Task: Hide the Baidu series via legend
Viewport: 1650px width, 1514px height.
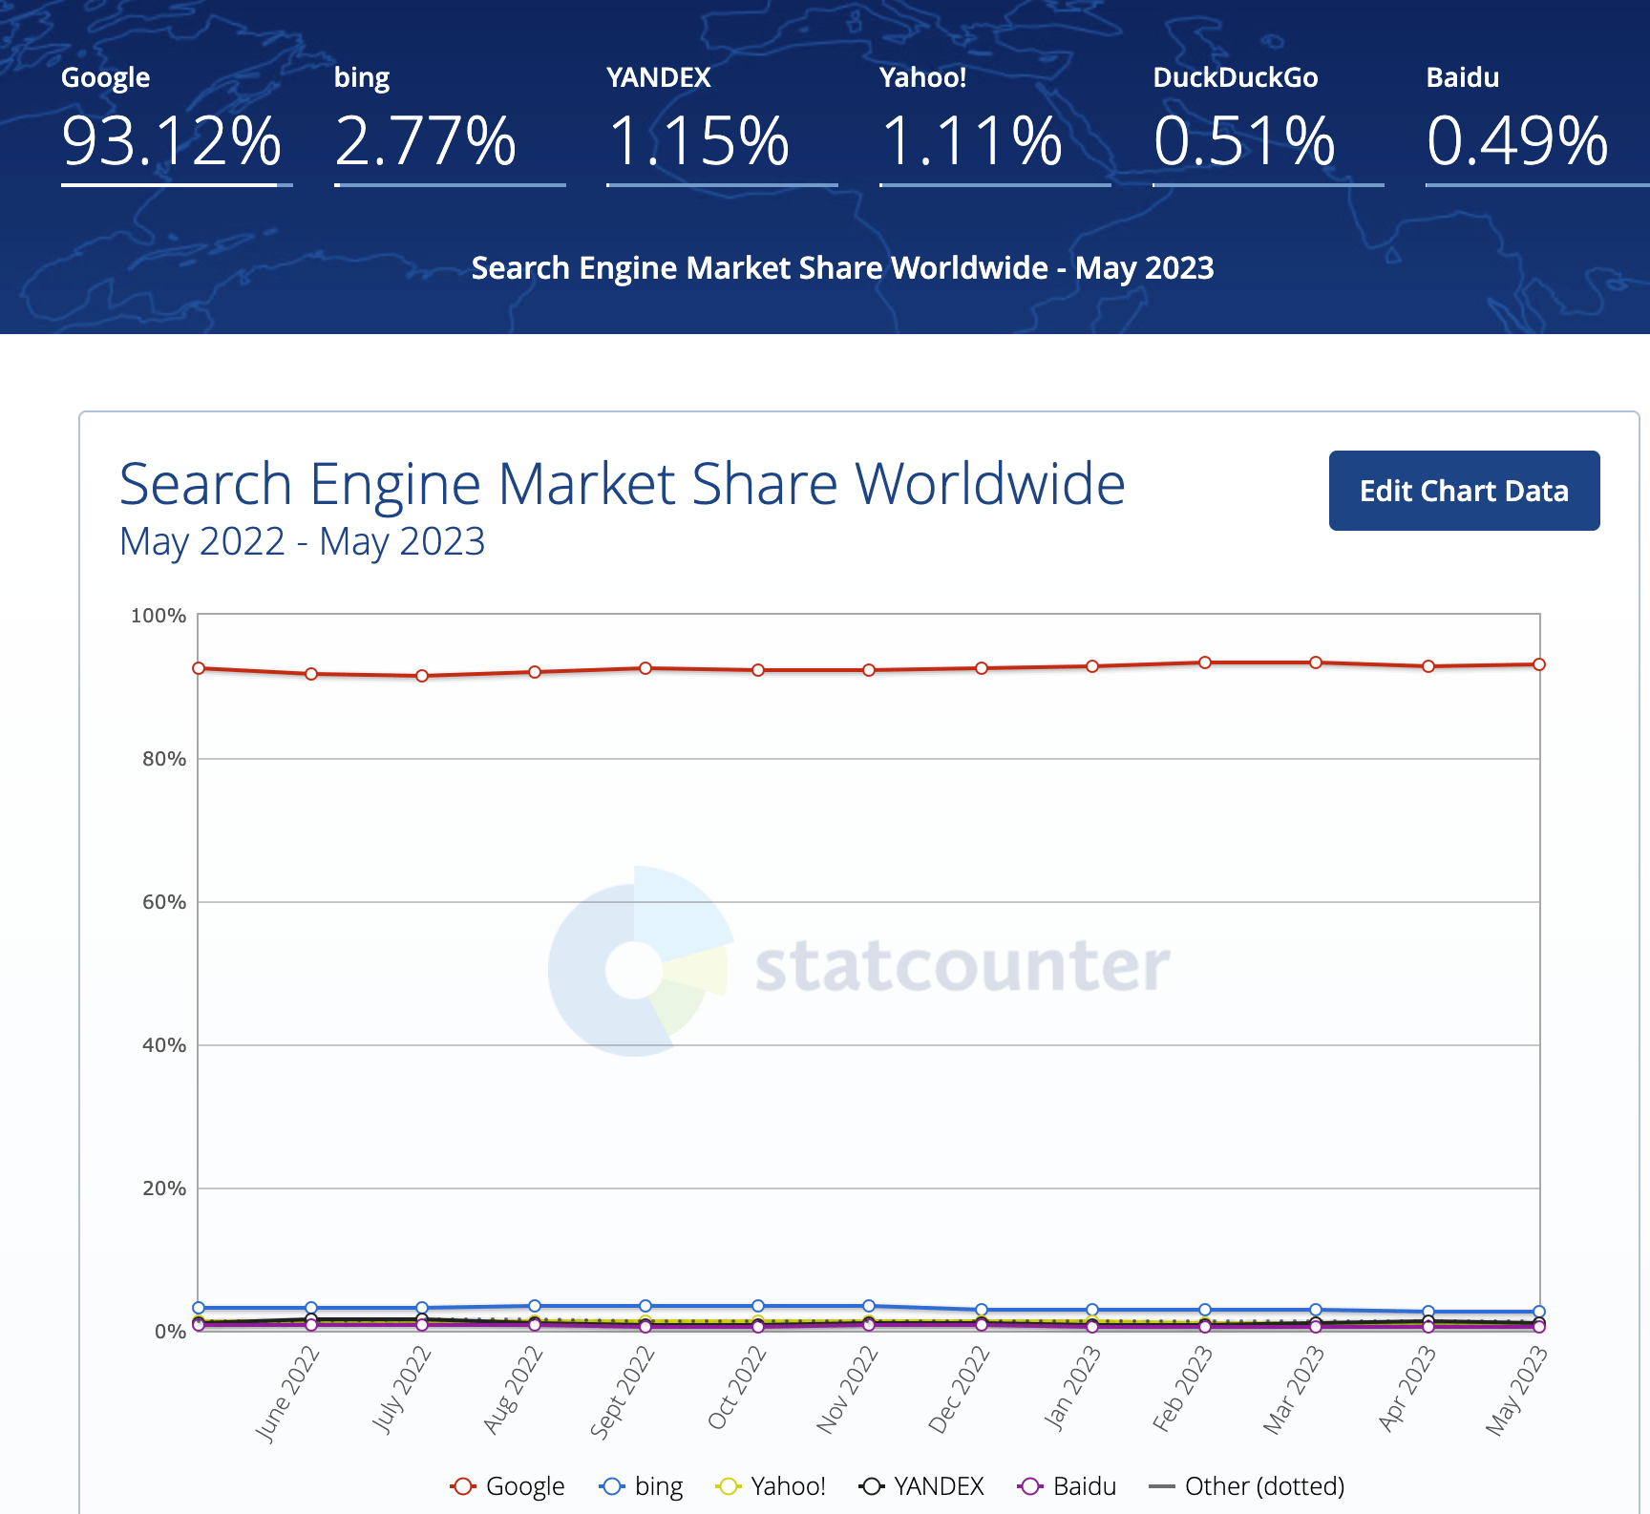Action: tap(1068, 1486)
